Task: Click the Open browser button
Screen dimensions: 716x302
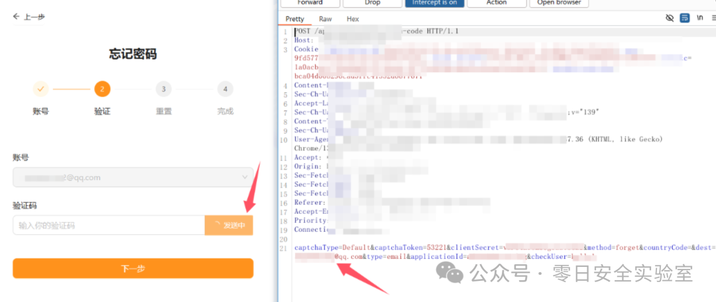Action: [558, 3]
